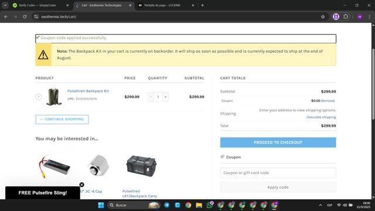Screen dimensions: 375x211
Task: Click the page vertical scrollbar
Action: pyautogui.click(x=373, y=84)
